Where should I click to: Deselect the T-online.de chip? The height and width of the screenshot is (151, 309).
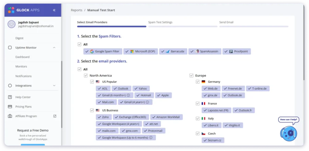click(x=258, y=88)
